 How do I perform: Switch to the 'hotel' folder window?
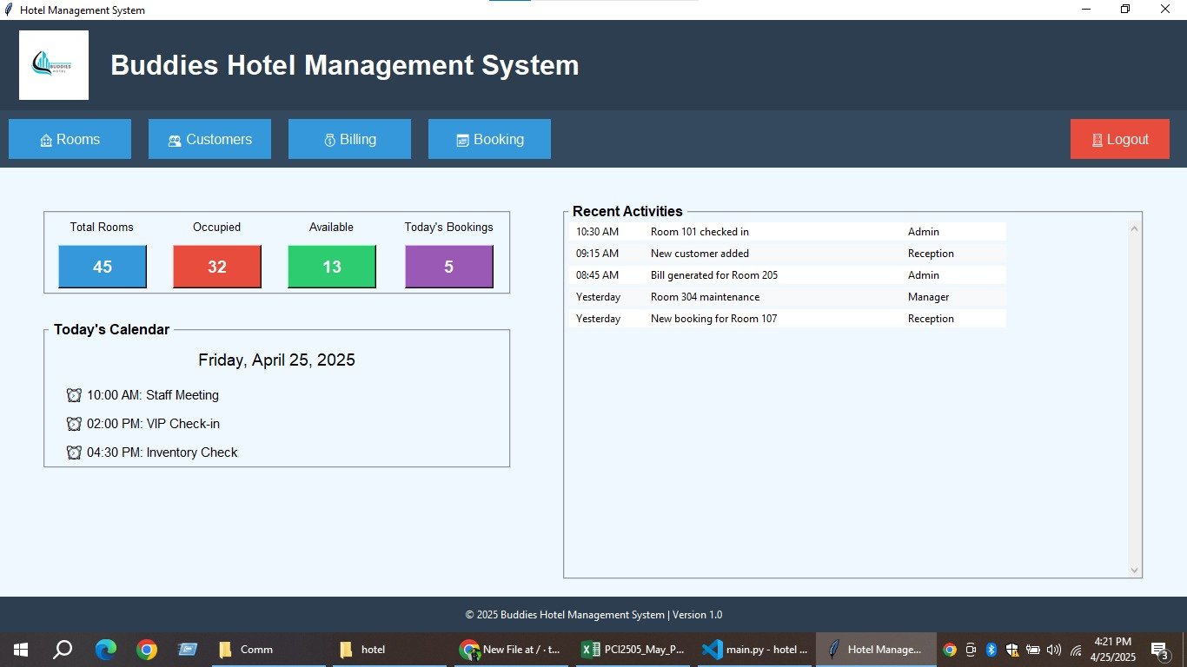pyautogui.click(x=389, y=650)
